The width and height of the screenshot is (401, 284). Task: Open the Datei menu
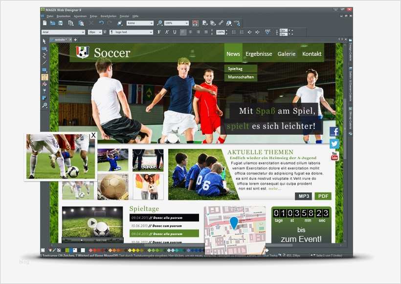[50, 16]
